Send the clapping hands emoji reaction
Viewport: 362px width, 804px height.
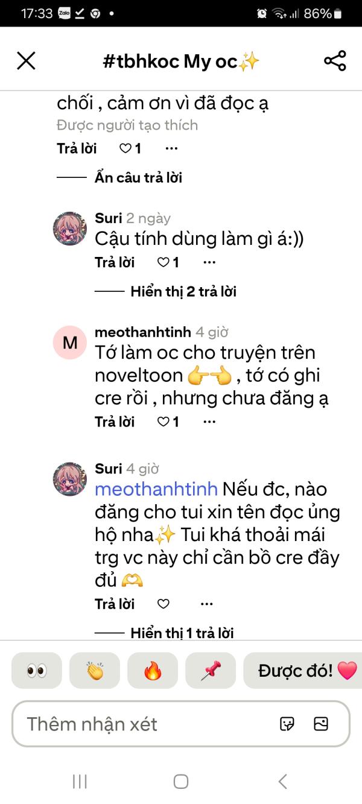[95, 671]
